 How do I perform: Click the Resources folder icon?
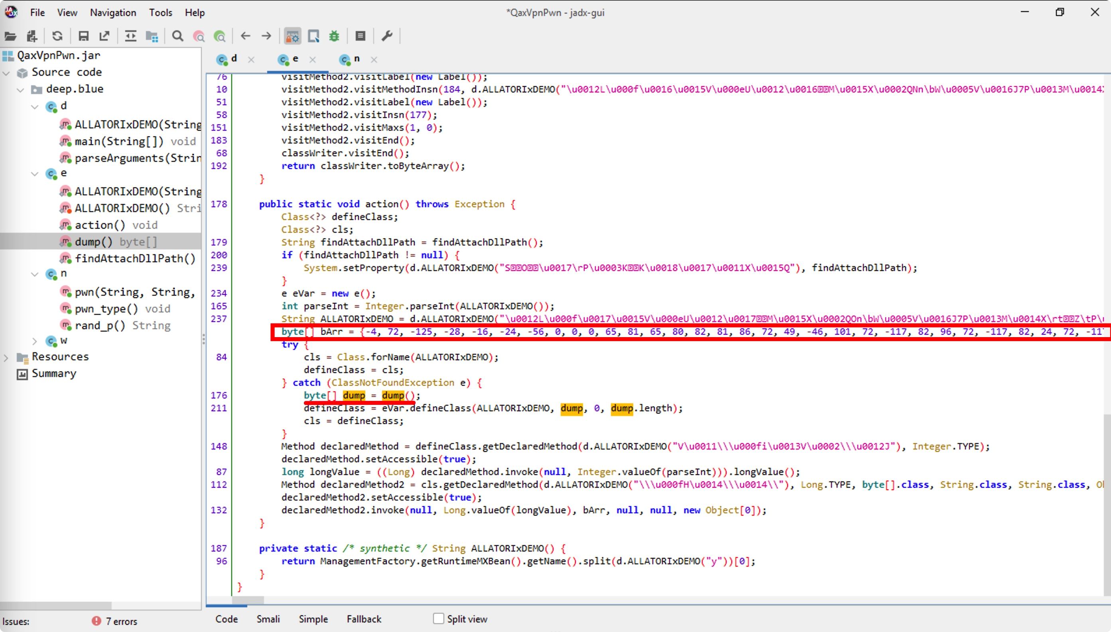(x=23, y=358)
